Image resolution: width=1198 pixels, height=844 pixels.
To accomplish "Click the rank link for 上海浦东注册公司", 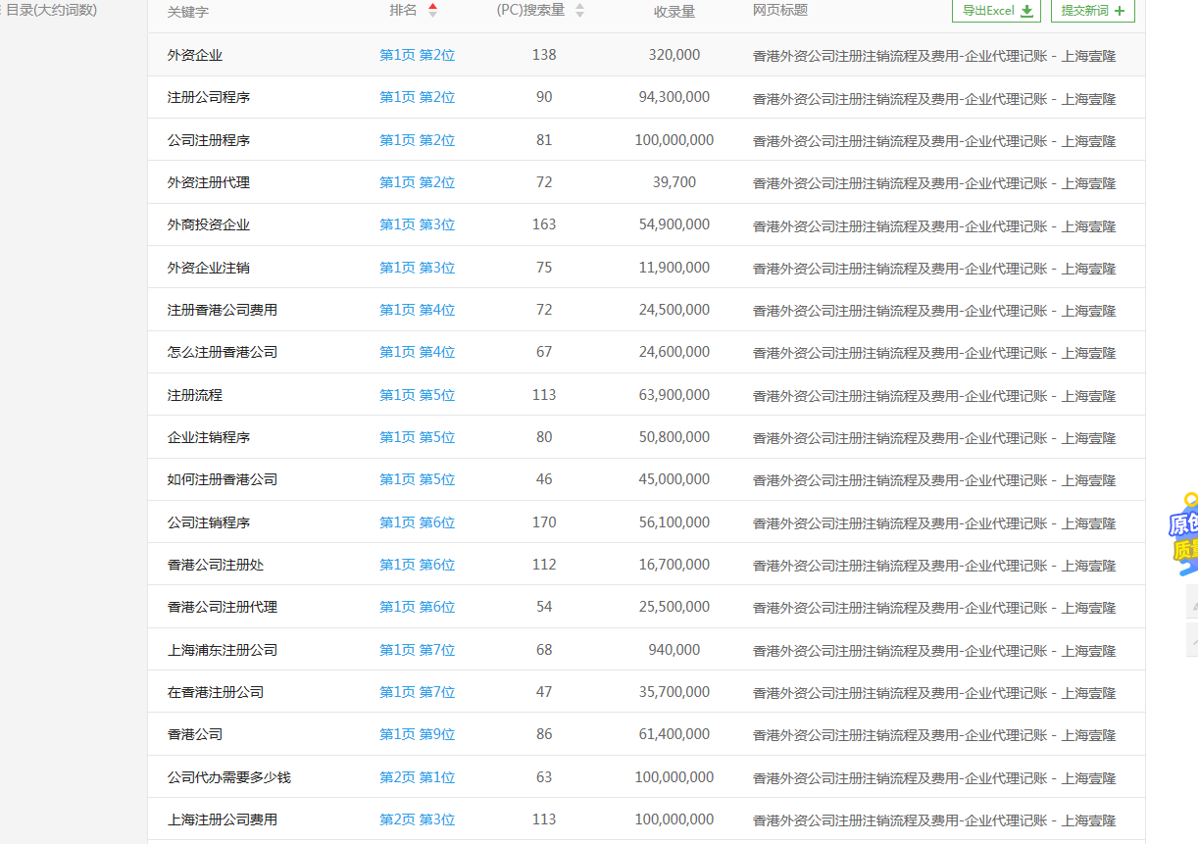I will tap(417, 649).
